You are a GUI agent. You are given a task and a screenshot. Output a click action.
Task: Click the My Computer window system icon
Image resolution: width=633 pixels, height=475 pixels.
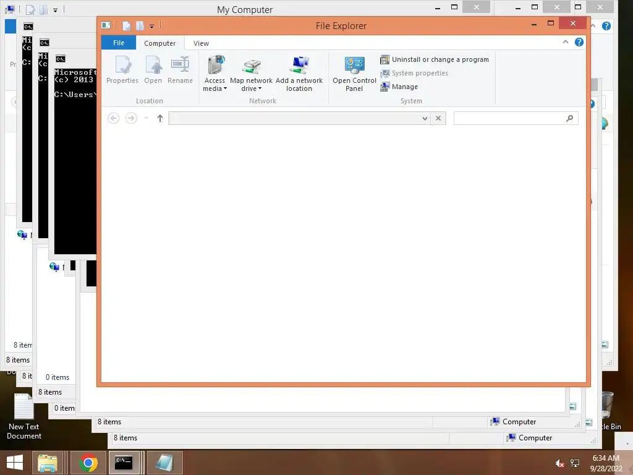pyautogui.click(x=10, y=9)
